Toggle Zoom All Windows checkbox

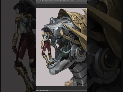pos(53,1)
